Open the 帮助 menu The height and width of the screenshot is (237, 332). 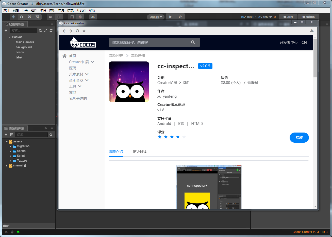[92, 10]
